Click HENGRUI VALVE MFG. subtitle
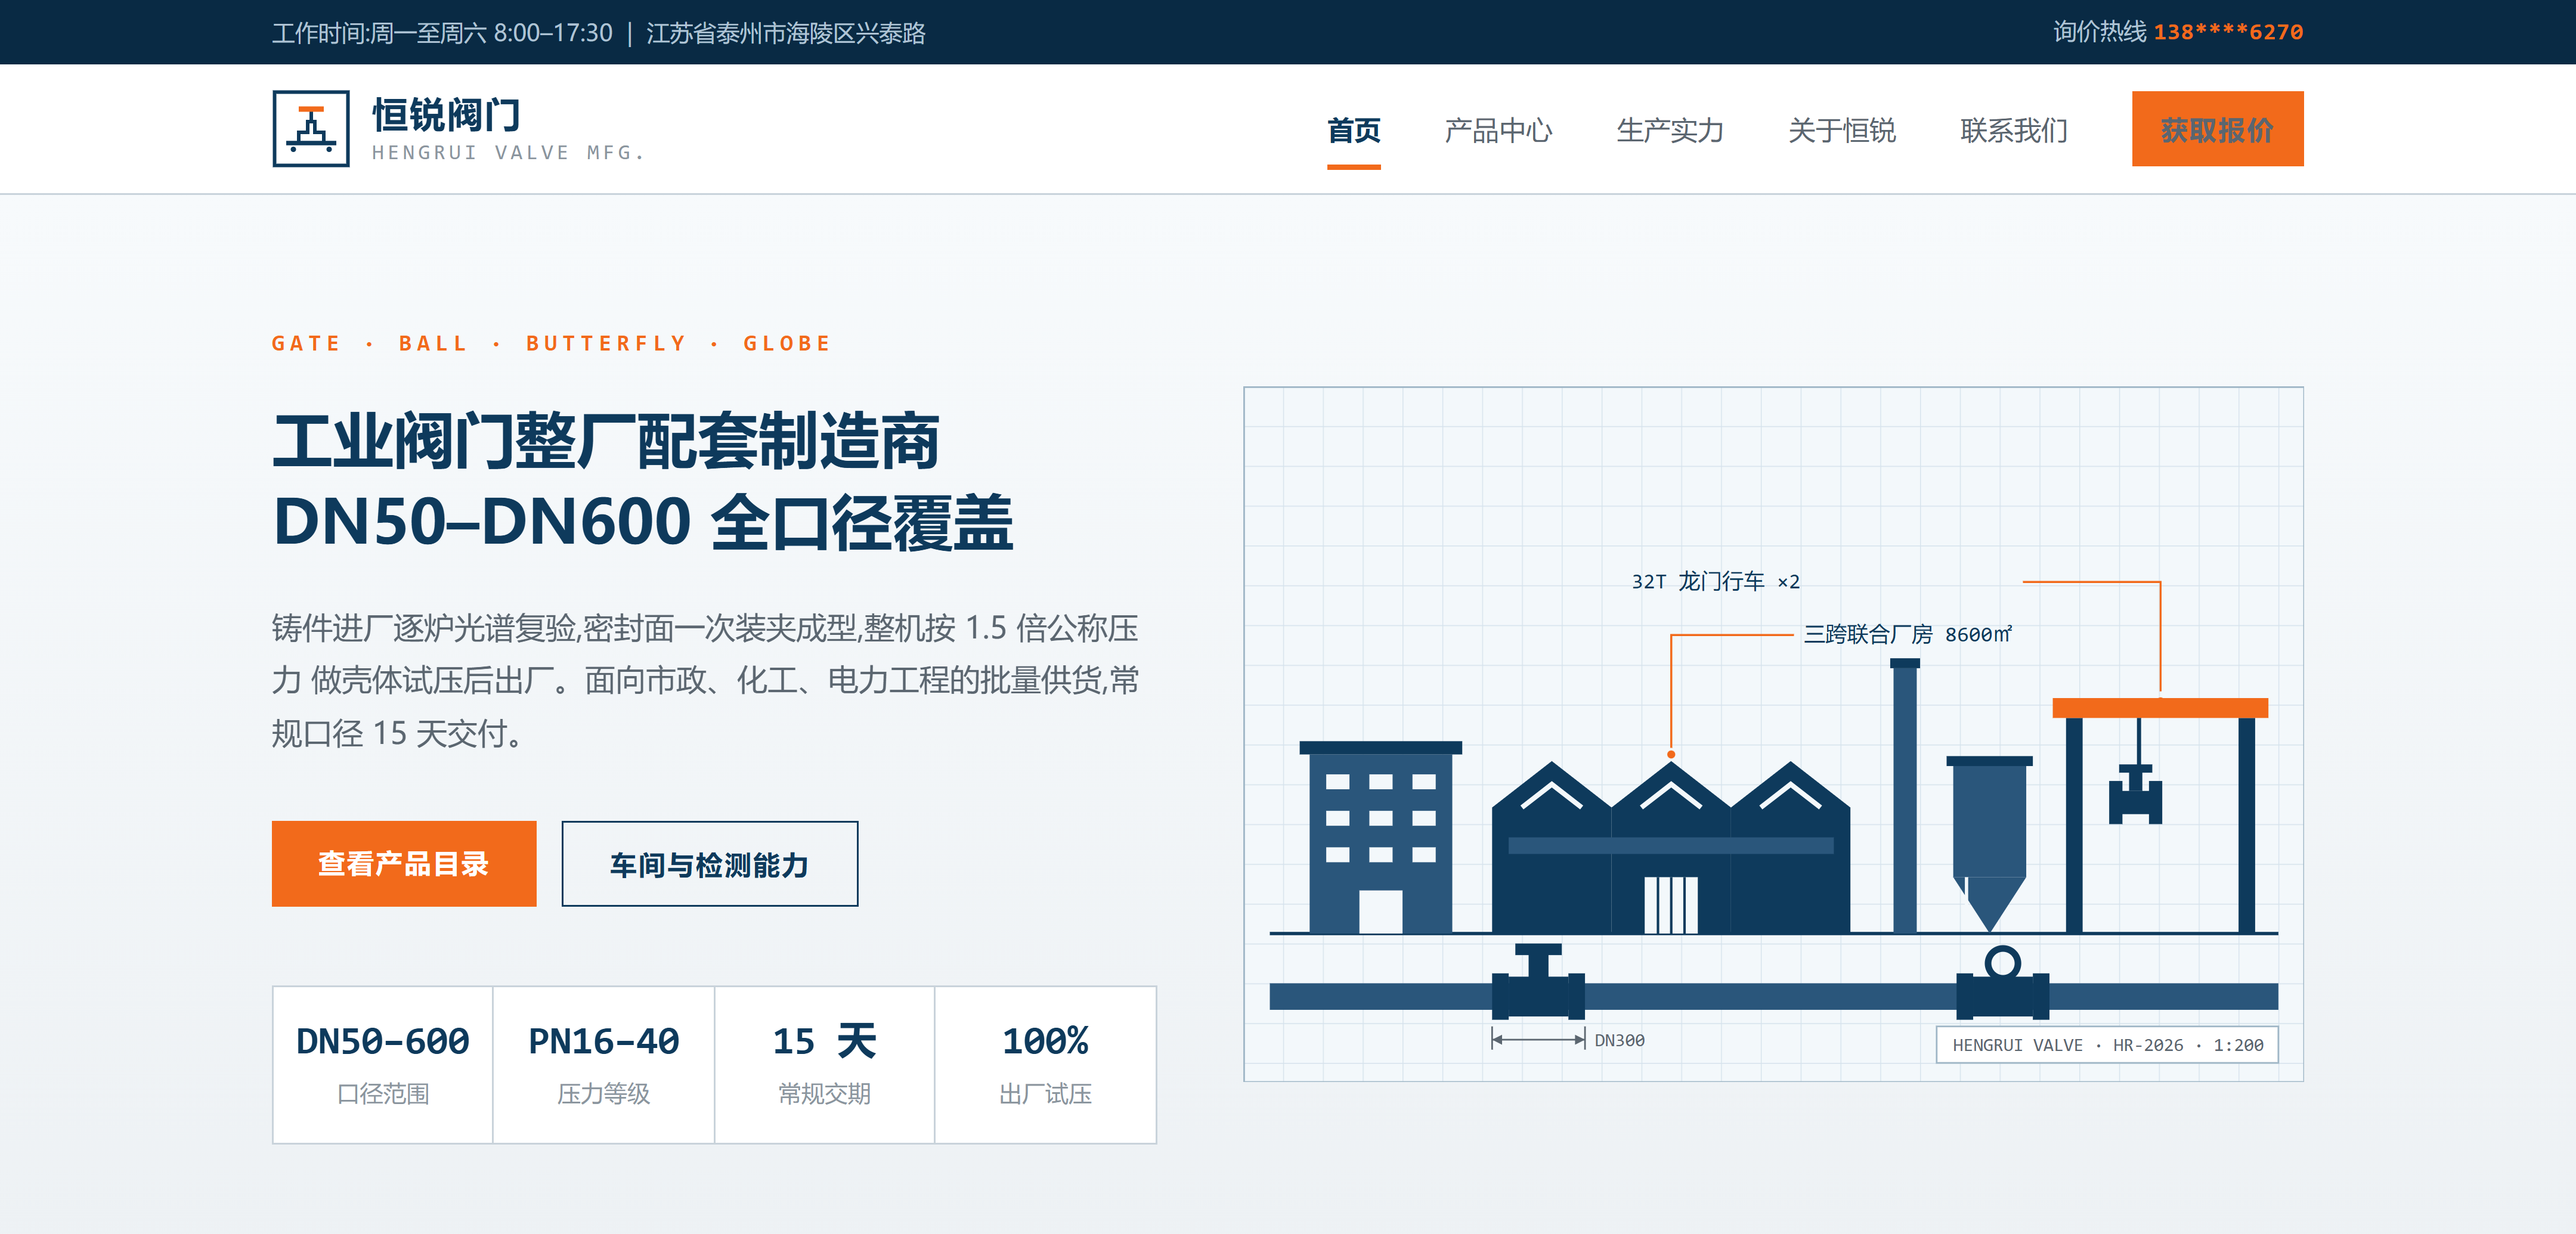This screenshot has width=2576, height=1234. (x=508, y=152)
